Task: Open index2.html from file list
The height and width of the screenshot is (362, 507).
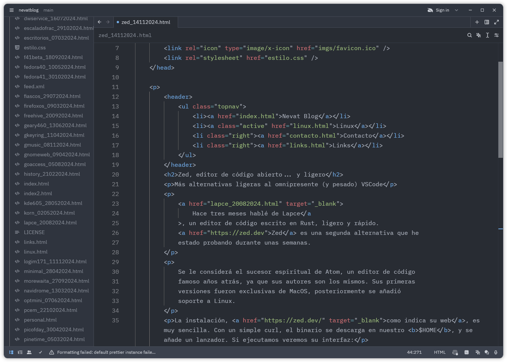Action: point(38,193)
